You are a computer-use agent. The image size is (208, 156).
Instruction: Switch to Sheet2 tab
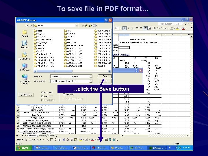[x=42, y=135]
